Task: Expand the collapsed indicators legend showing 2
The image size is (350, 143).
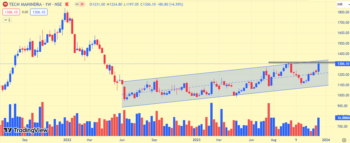Action: 7,20
